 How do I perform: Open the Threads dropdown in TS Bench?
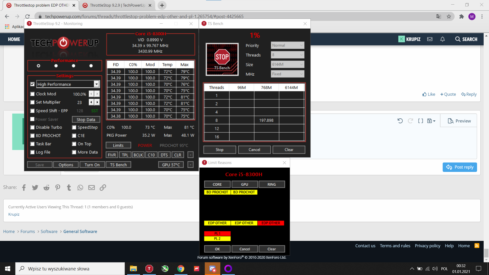point(288,55)
